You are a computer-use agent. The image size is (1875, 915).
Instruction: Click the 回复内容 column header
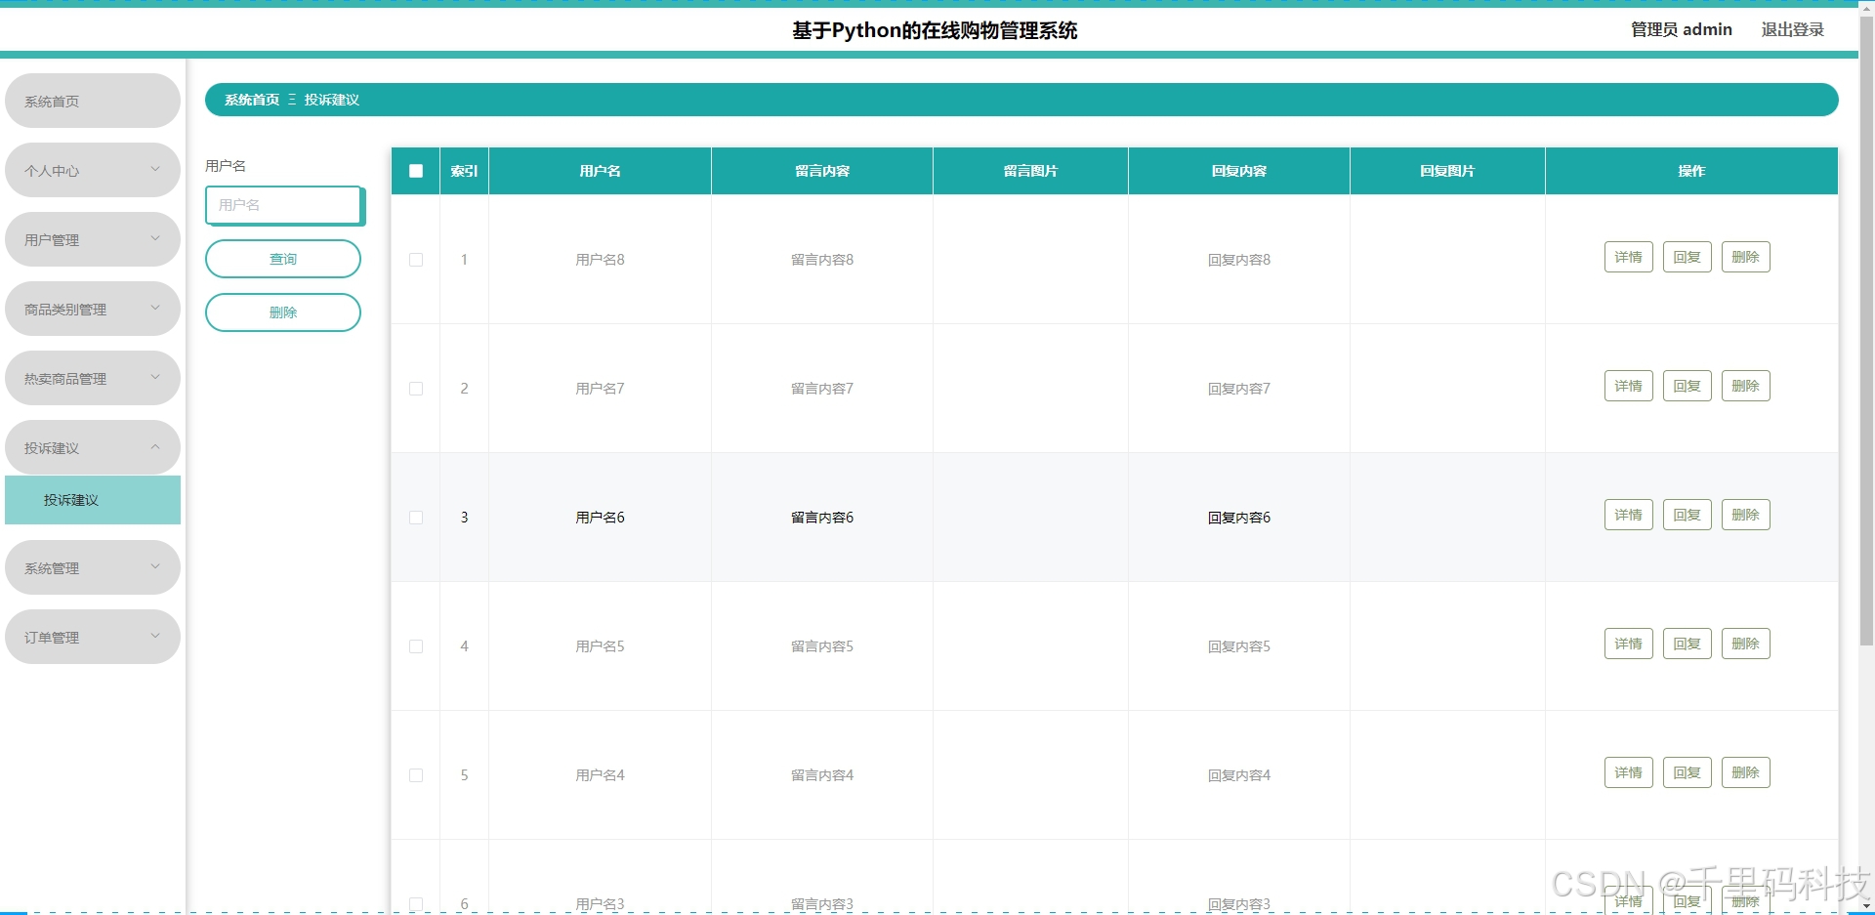click(x=1239, y=171)
